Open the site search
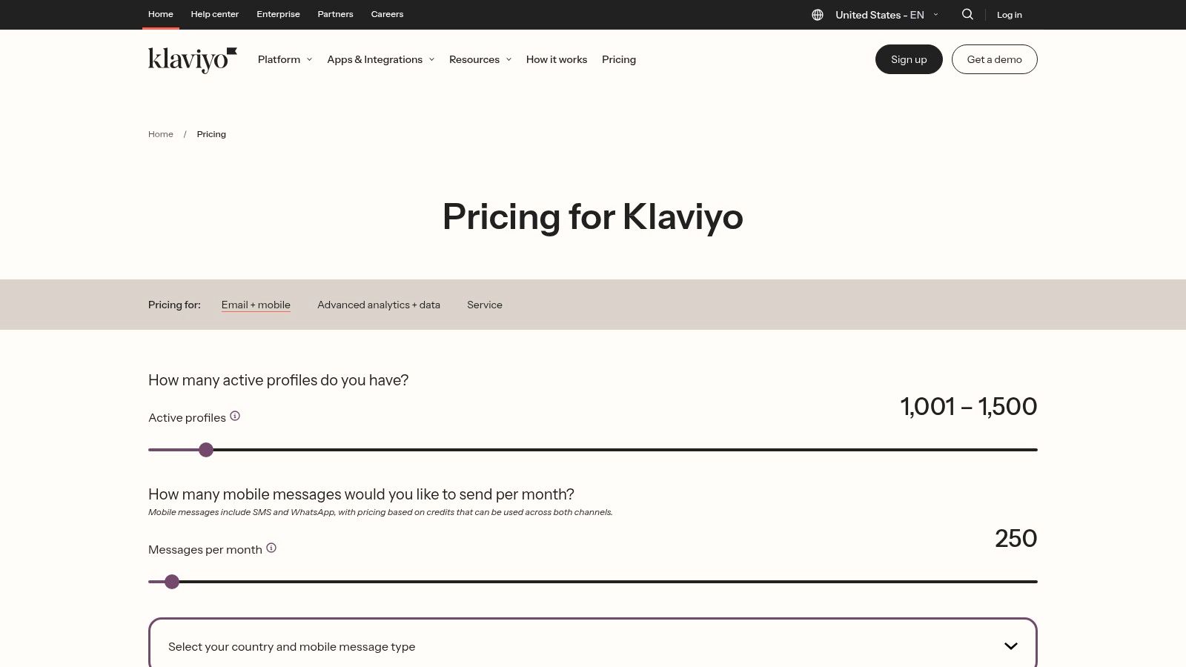The width and height of the screenshot is (1186, 667). [x=967, y=14]
